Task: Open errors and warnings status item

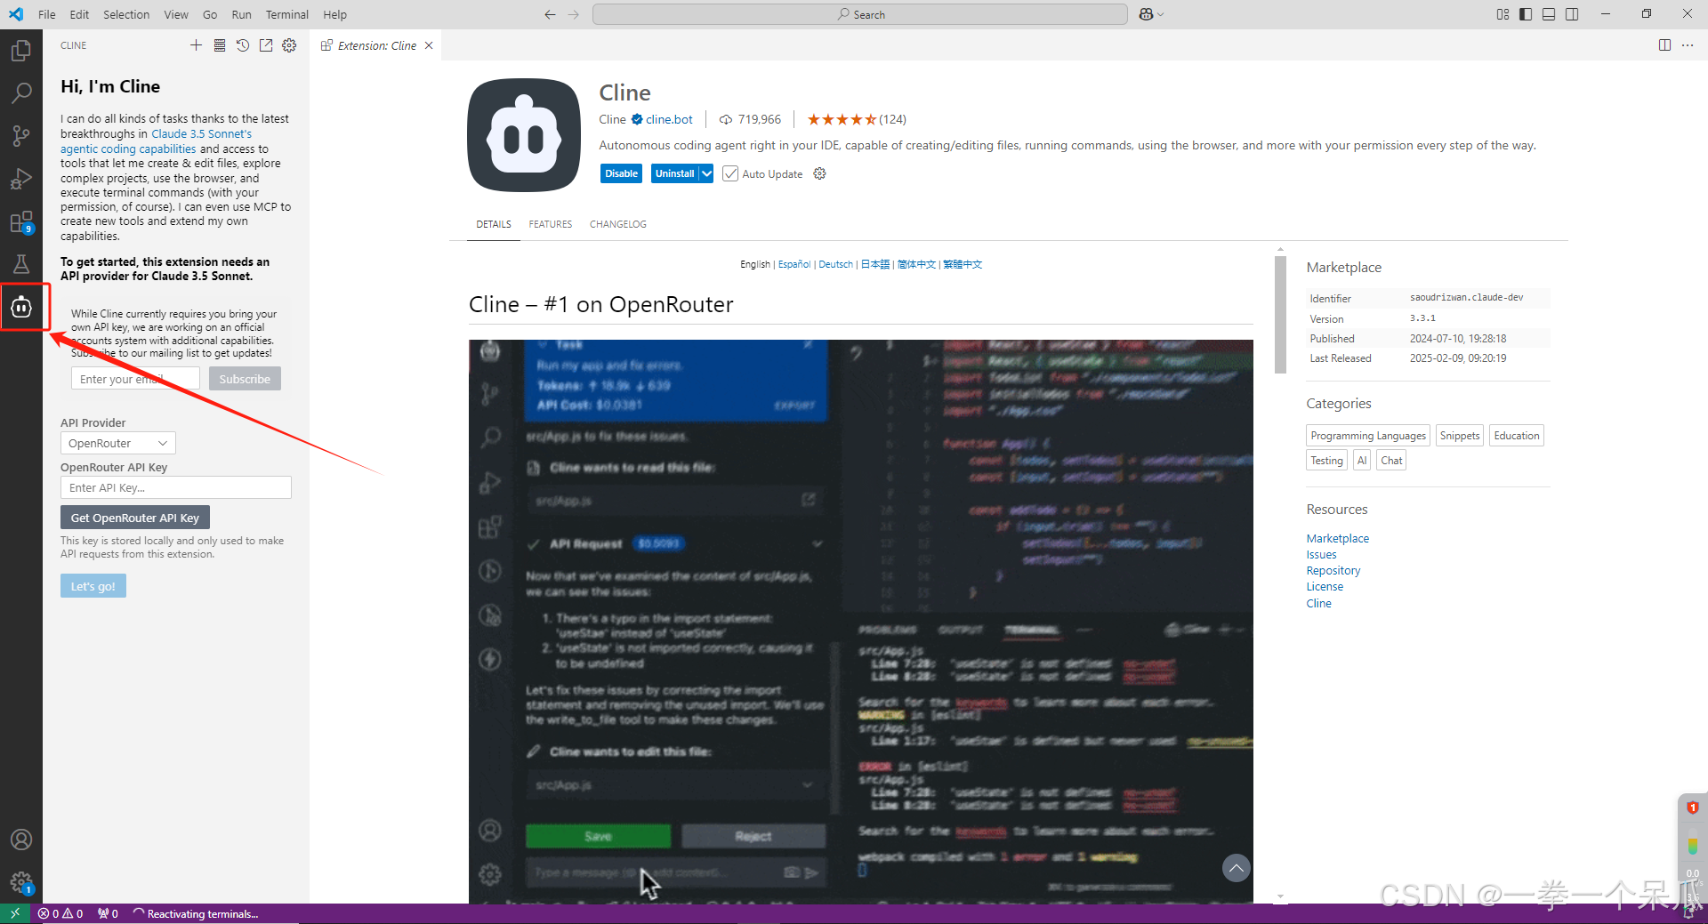Action: (x=60, y=913)
